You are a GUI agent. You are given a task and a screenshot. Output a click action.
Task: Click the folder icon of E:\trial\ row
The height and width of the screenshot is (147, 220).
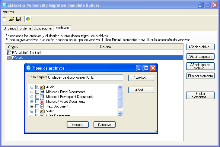(9, 58)
